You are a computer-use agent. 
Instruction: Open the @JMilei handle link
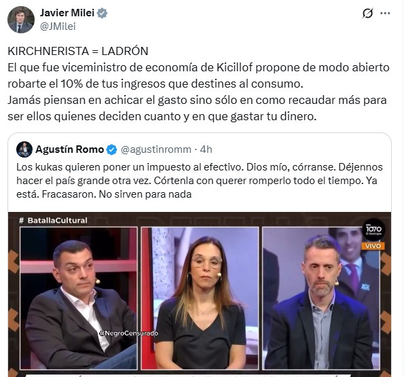coord(58,26)
